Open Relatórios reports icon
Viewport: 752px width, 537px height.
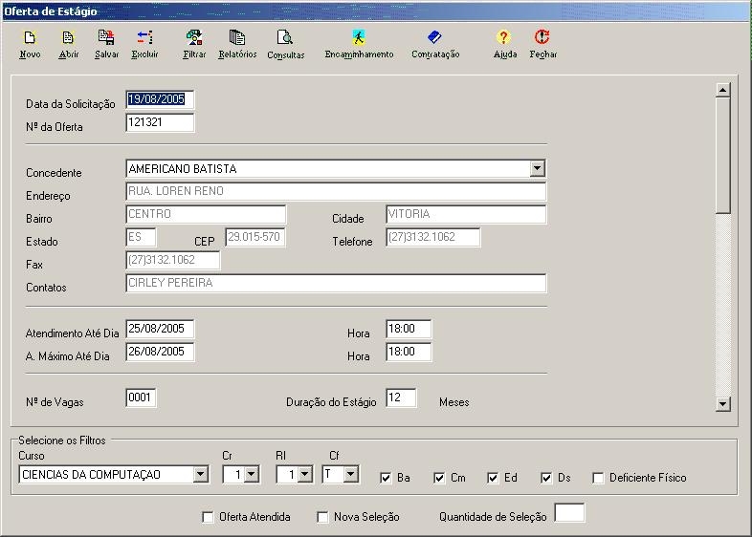(x=237, y=38)
